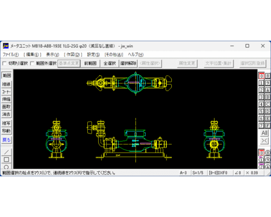This screenshot has width=271, height=217.
Task: Select the 消去 (erase) tool
Action: pyautogui.click(x=7, y=114)
